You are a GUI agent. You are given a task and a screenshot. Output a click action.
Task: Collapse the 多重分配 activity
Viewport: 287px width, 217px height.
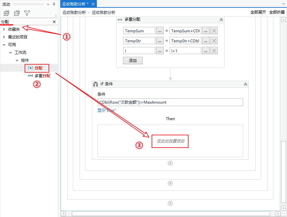click(x=221, y=20)
